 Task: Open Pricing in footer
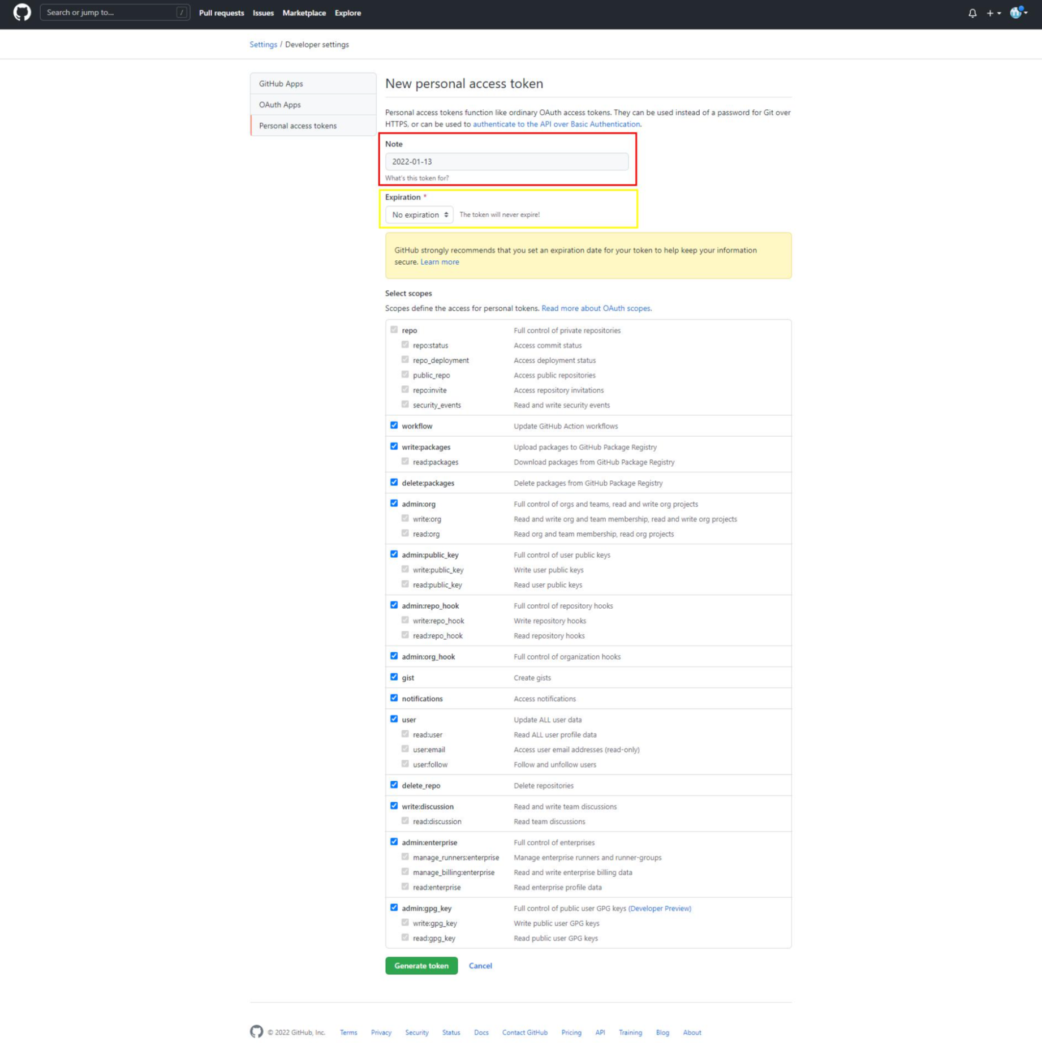pyautogui.click(x=571, y=1032)
